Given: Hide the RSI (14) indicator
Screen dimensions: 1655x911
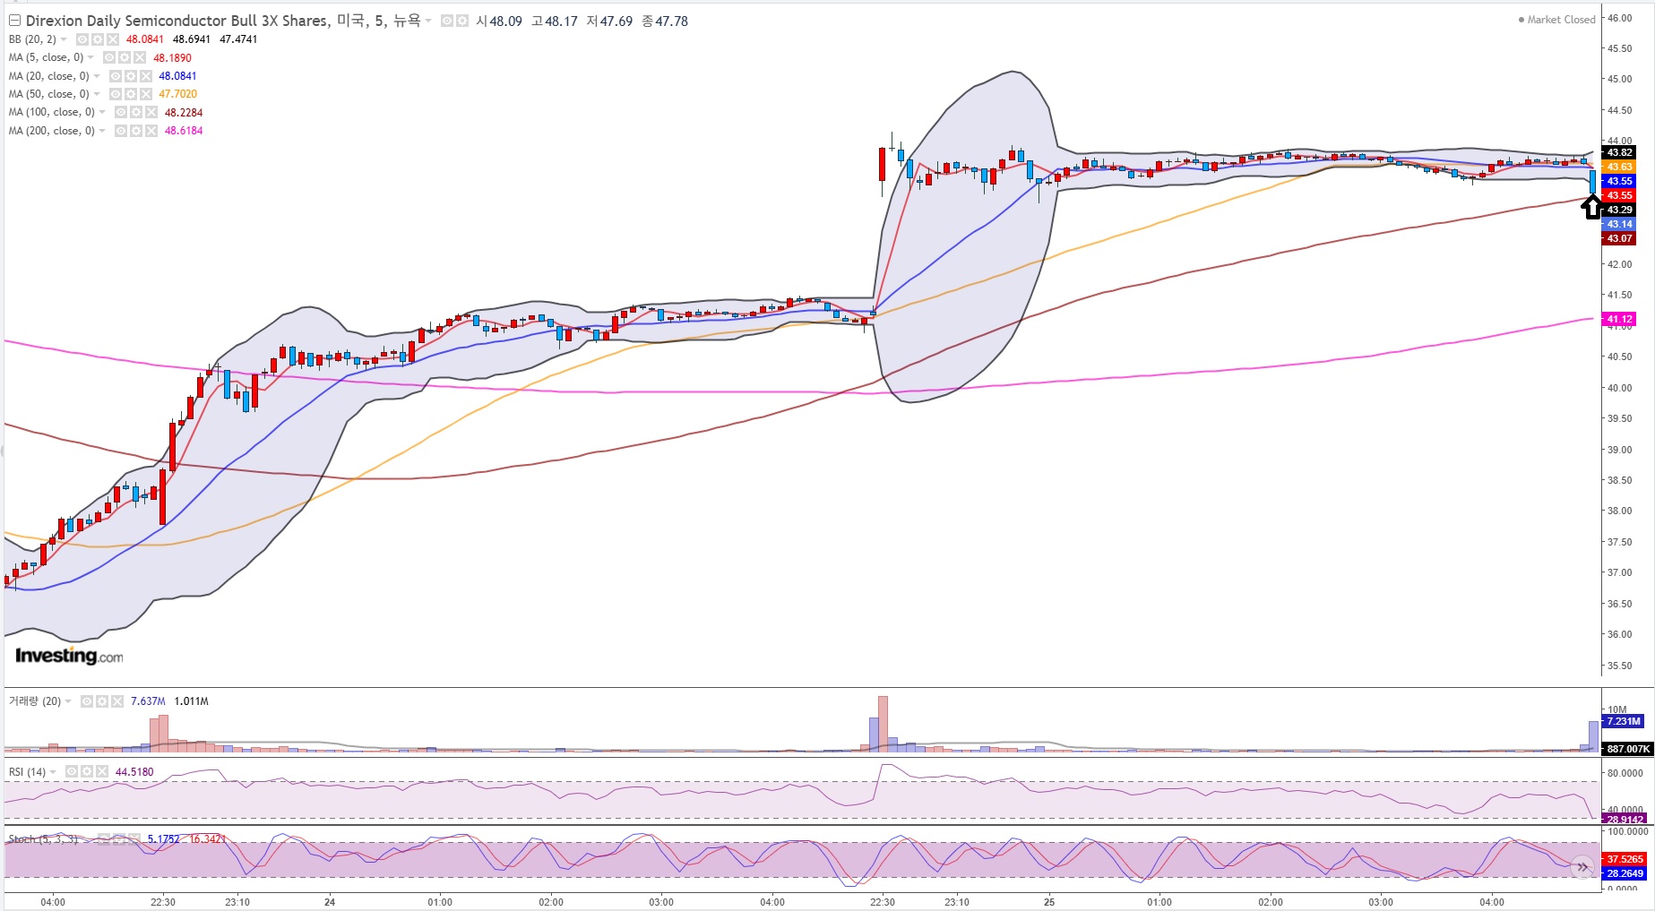Looking at the screenshot, I should coord(72,772).
